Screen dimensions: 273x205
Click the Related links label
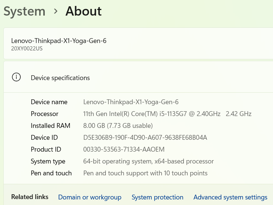click(30, 197)
